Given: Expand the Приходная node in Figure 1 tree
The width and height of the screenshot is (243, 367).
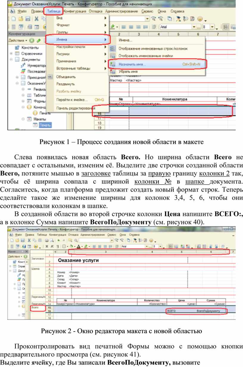Looking at the screenshot, I should tap(17, 77).
